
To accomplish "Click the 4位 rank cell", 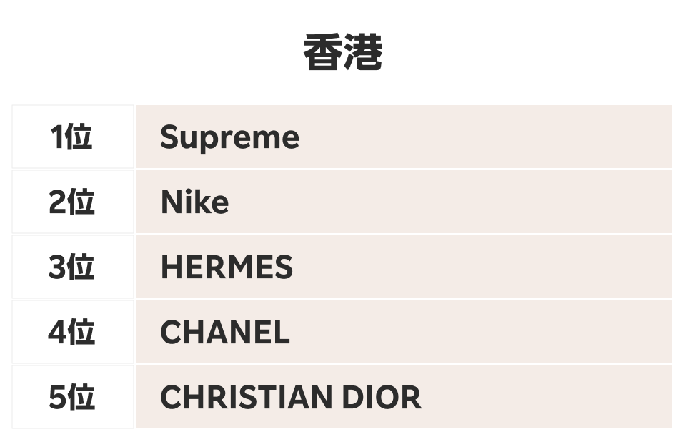I will click(72, 333).
